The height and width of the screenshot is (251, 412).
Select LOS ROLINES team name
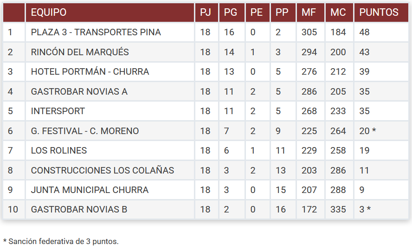(59, 150)
